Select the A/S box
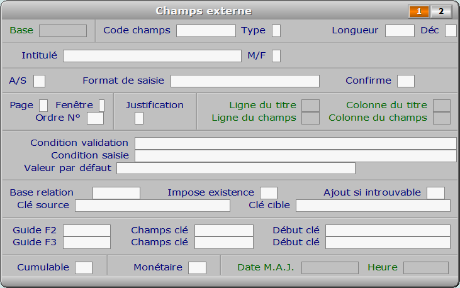 pyautogui.click(x=39, y=81)
